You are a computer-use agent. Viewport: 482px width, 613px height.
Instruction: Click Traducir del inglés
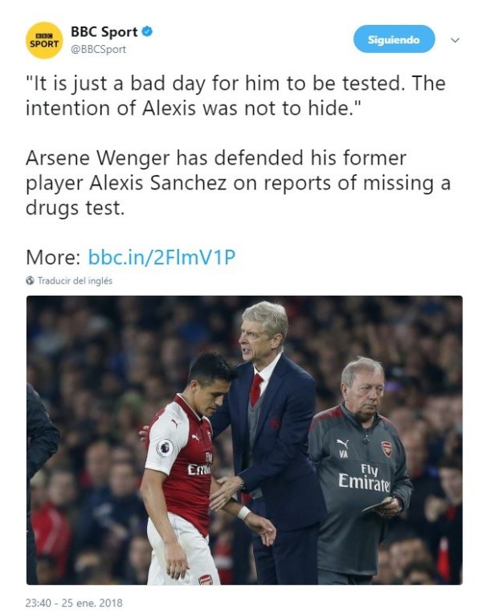(x=75, y=281)
